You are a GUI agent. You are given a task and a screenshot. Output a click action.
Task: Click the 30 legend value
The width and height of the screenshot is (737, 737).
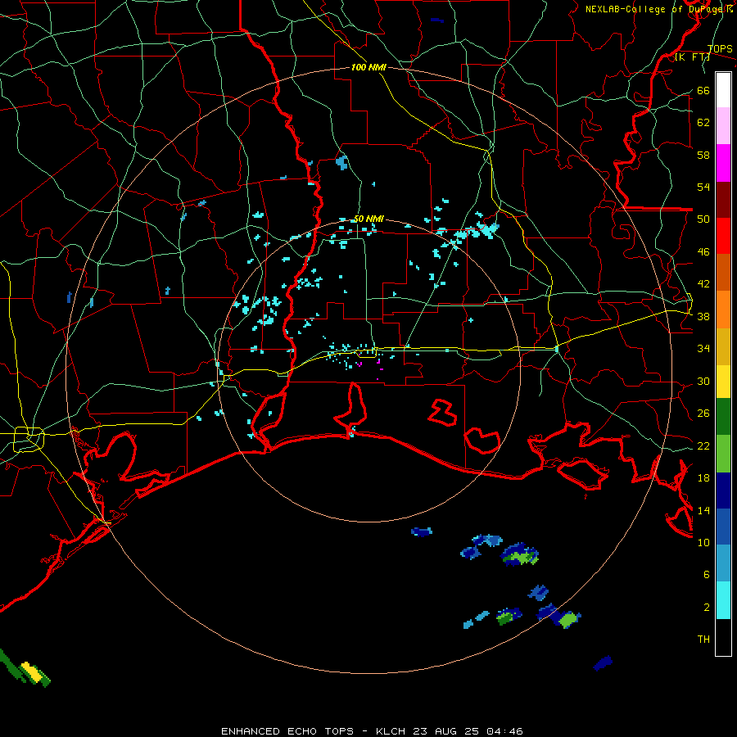[x=703, y=381]
